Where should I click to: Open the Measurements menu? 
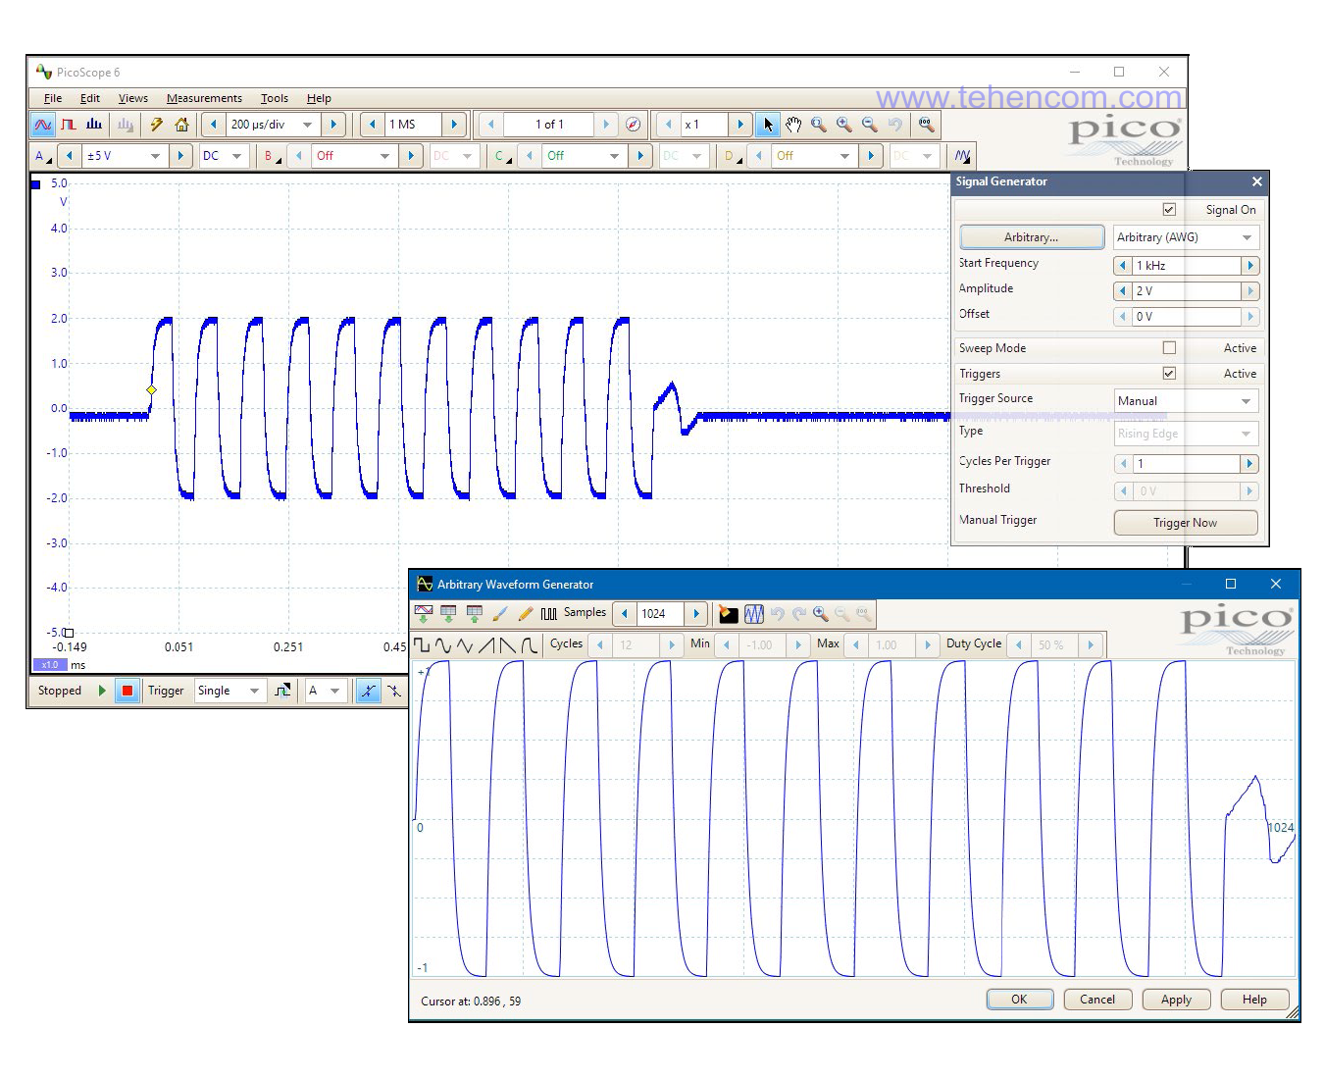204,98
